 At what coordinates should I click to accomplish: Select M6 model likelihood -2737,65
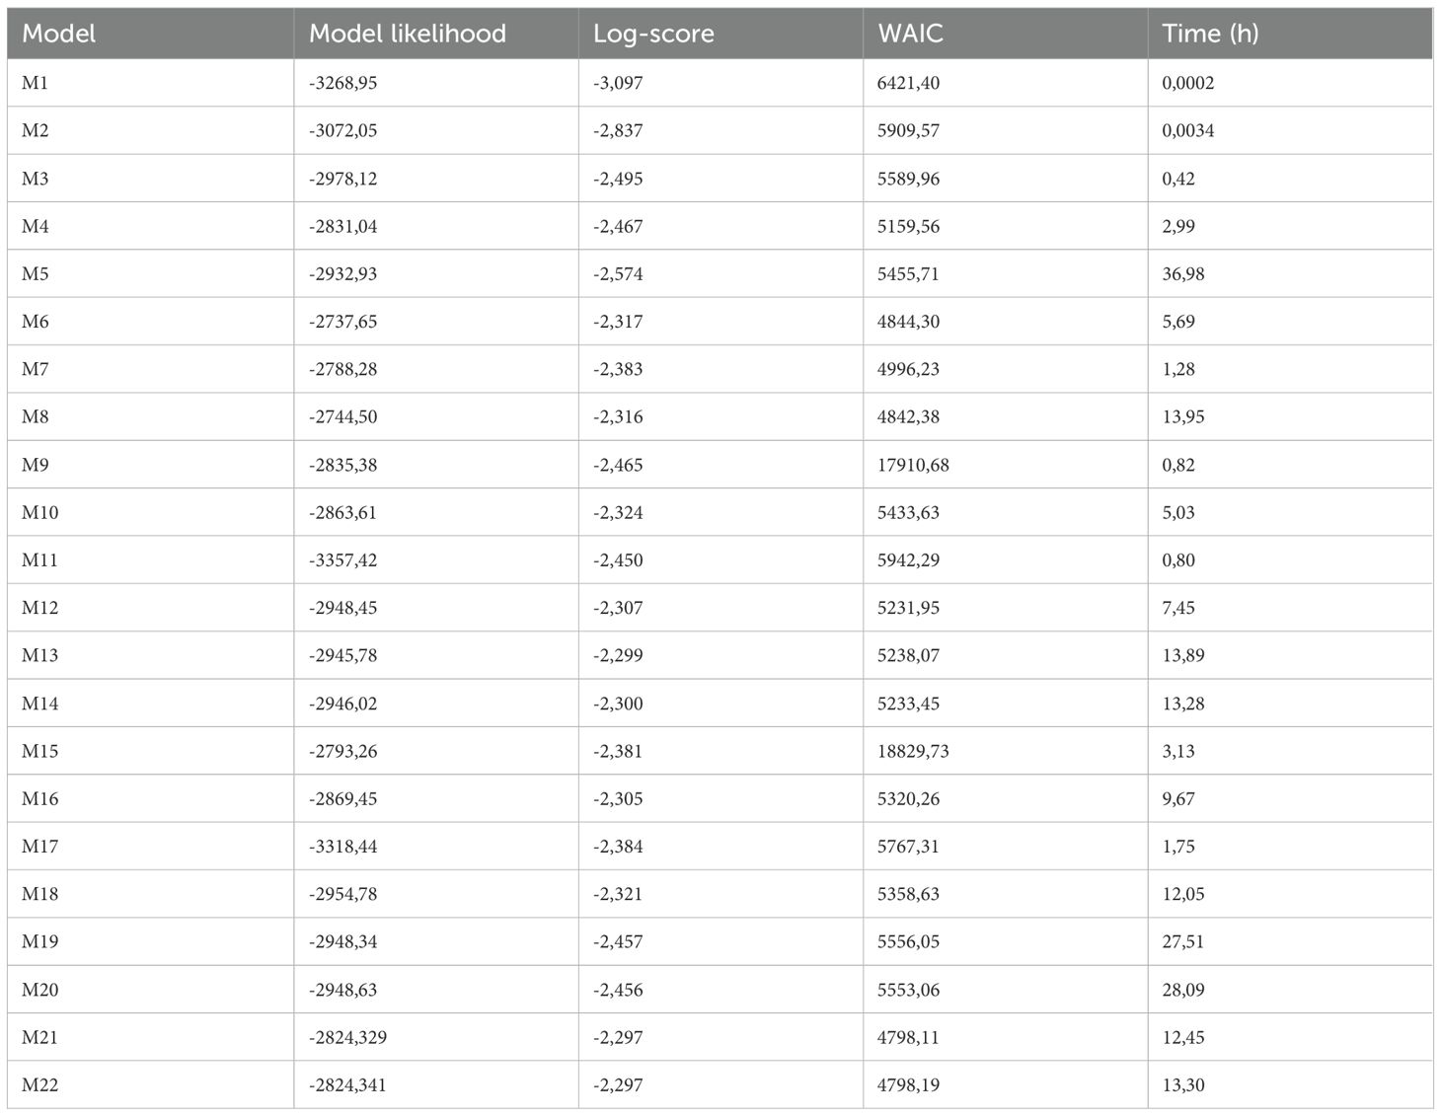tap(342, 322)
